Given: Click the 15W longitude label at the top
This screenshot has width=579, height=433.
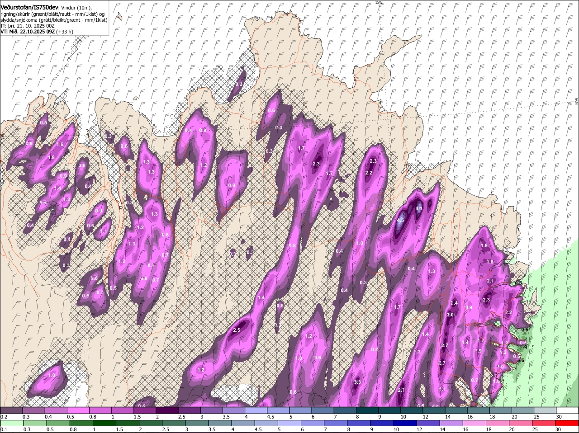Looking at the screenshot, I should click(379, 3).
